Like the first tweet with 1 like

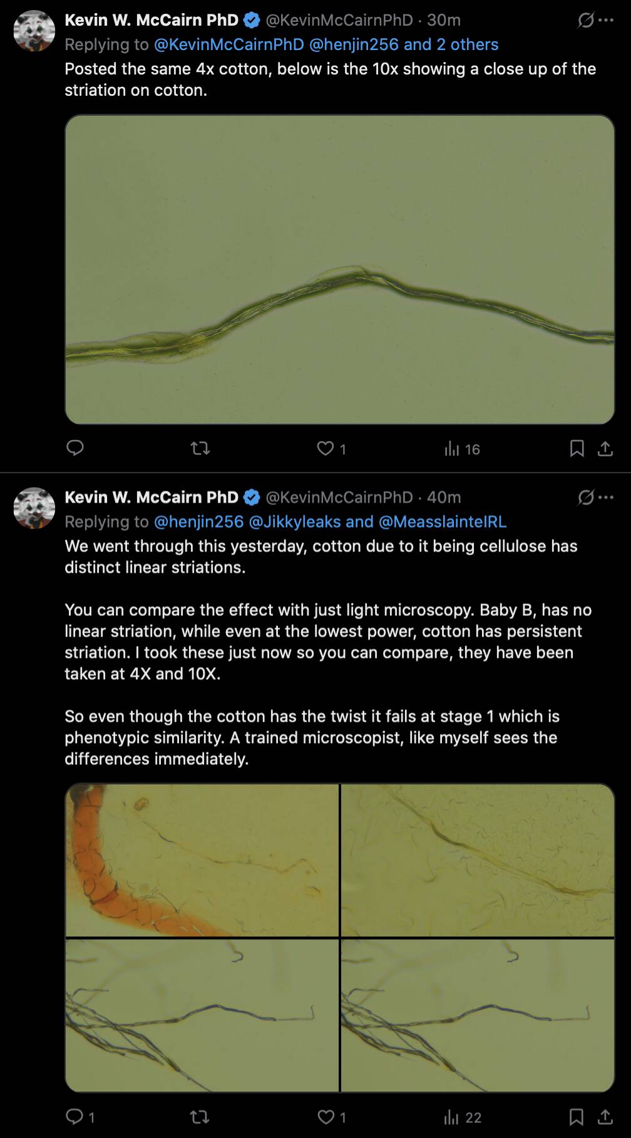point(331,448)
